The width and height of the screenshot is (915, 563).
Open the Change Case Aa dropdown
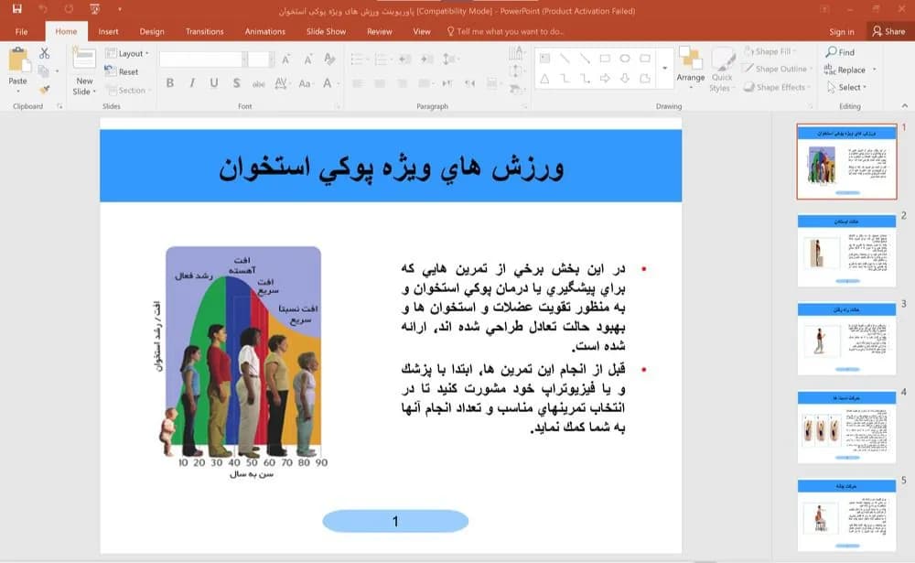(305, 83)
